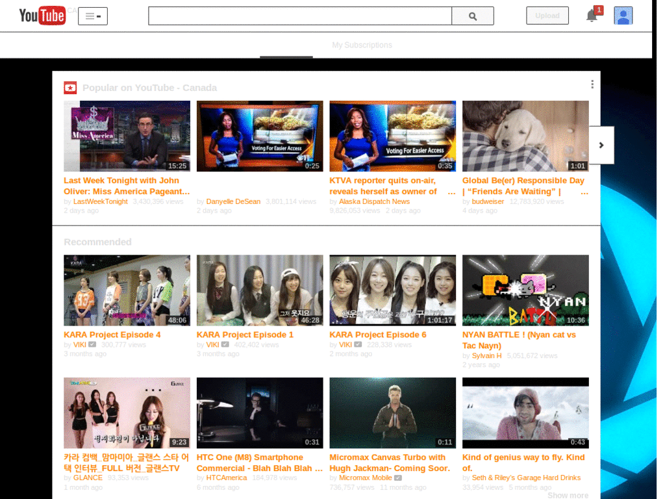Show next videos with right arrow
This screenshot has width=665, height=499.
(601, 145)
